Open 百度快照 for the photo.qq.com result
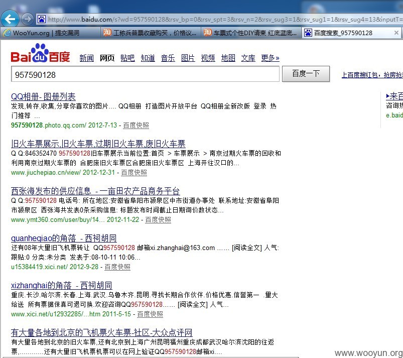 coord(136,125)
